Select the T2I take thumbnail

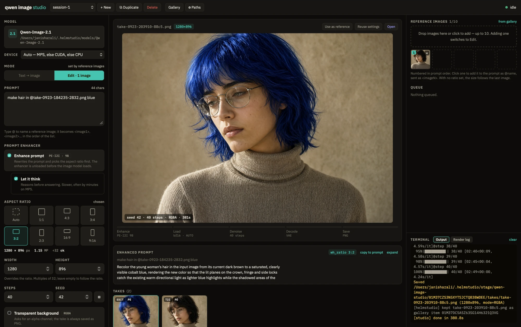point(185,311)
